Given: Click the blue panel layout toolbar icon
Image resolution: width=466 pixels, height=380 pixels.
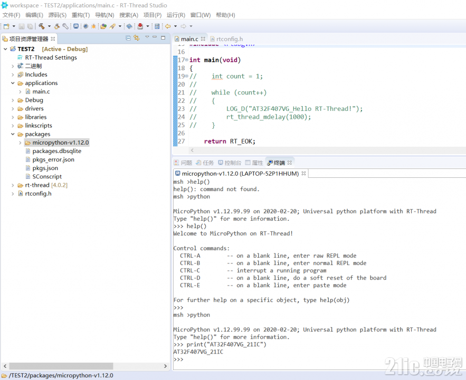Looking at the screenshot, I should 157,26.
